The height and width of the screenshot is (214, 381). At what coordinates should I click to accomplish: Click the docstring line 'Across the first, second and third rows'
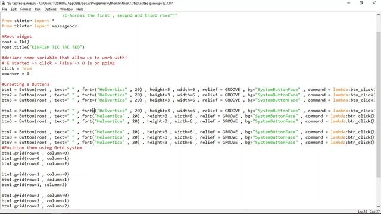click(120, 15)
